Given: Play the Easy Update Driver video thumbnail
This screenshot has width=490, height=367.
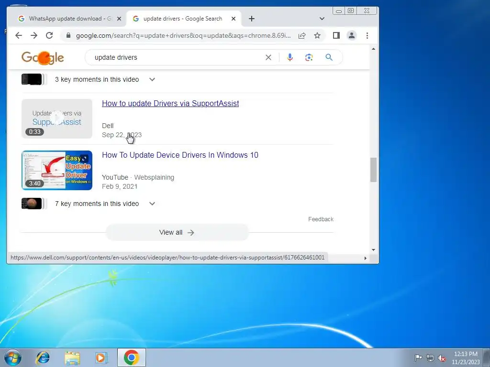Looking at the screenshot, I should [x=57, y=171].
